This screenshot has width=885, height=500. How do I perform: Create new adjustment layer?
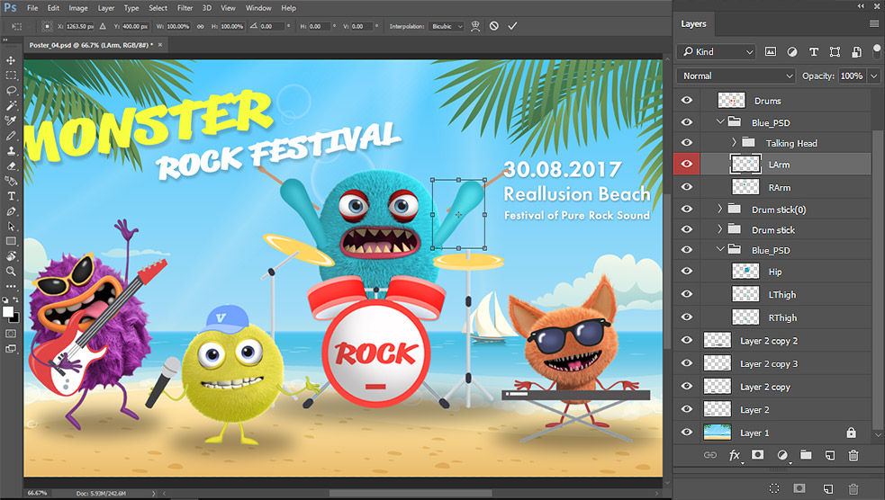point(782,455)
